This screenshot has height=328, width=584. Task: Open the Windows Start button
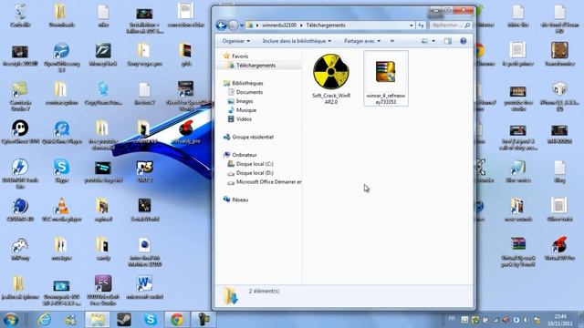pyautogui.click(x=11, y=320)
